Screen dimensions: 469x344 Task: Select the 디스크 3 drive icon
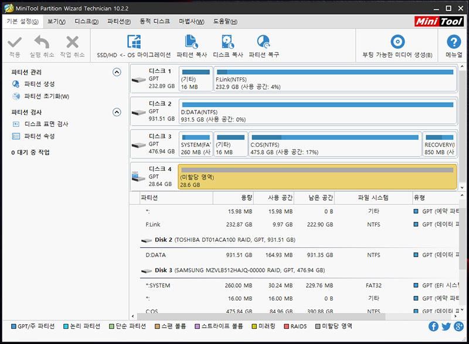[x=139, y=145]
